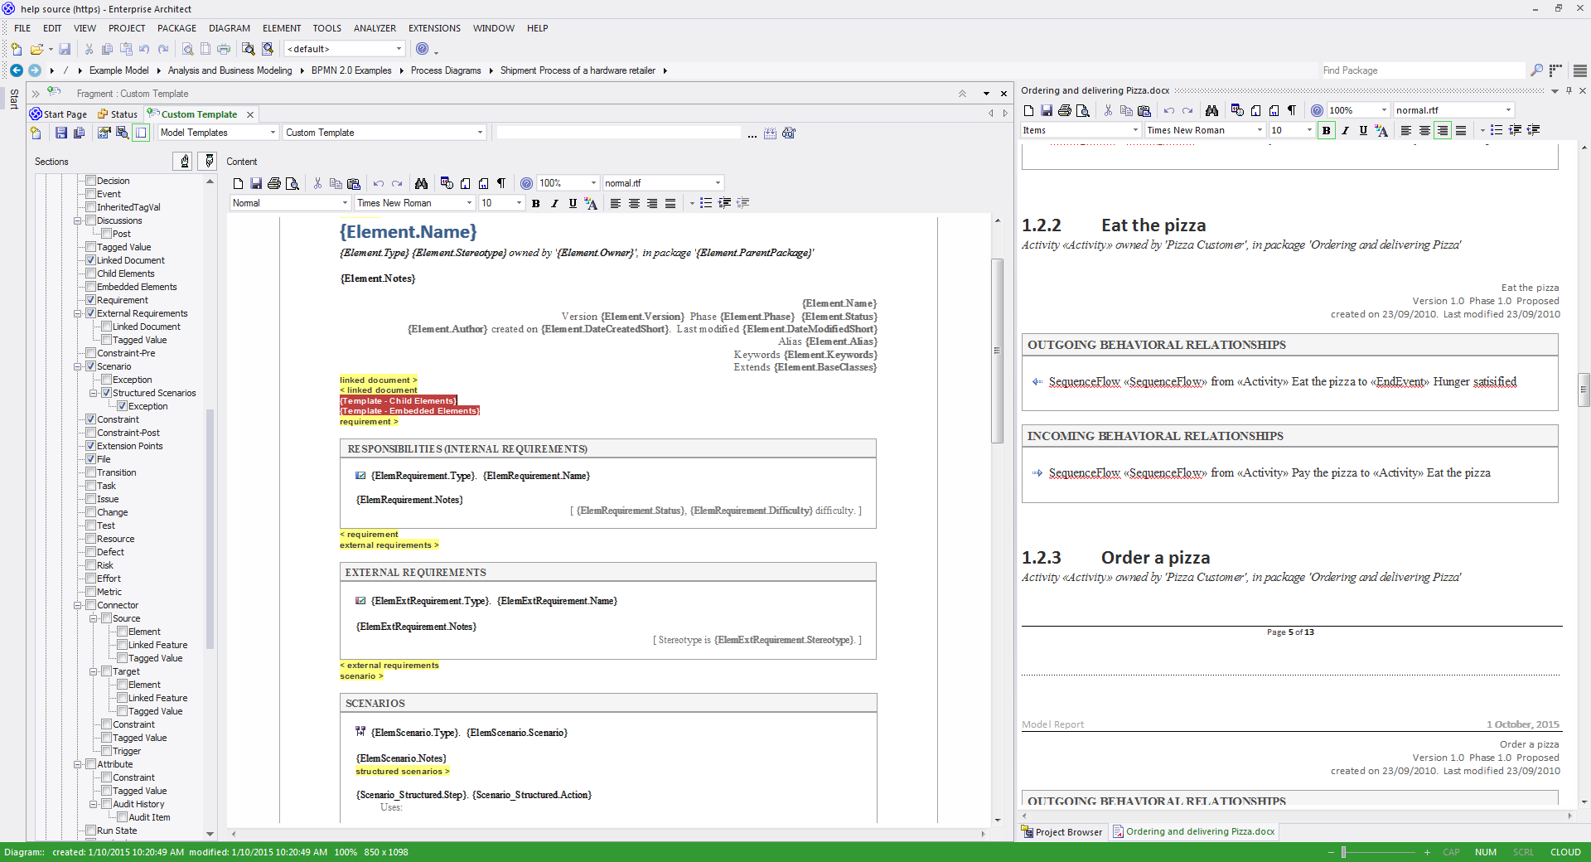The width and height of the screenshot is (1591, 862).
Task: Switch to the Start Page tab
Action: [59, 114]
